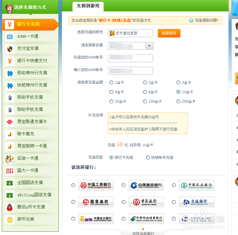Image resolution: width=238 pixels, height=235 pixels.
Task: Expand 选择其他银行 to show more banks
Action: pos(143,233)
